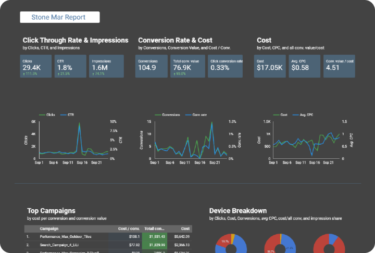Image resolution: width=375 pixels, height=253 pixels.
Task: Click the Conversions and Conv. rate line chart
Action: (190, 140)
